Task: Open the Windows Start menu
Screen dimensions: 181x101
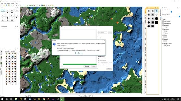Action: (2, 99)
